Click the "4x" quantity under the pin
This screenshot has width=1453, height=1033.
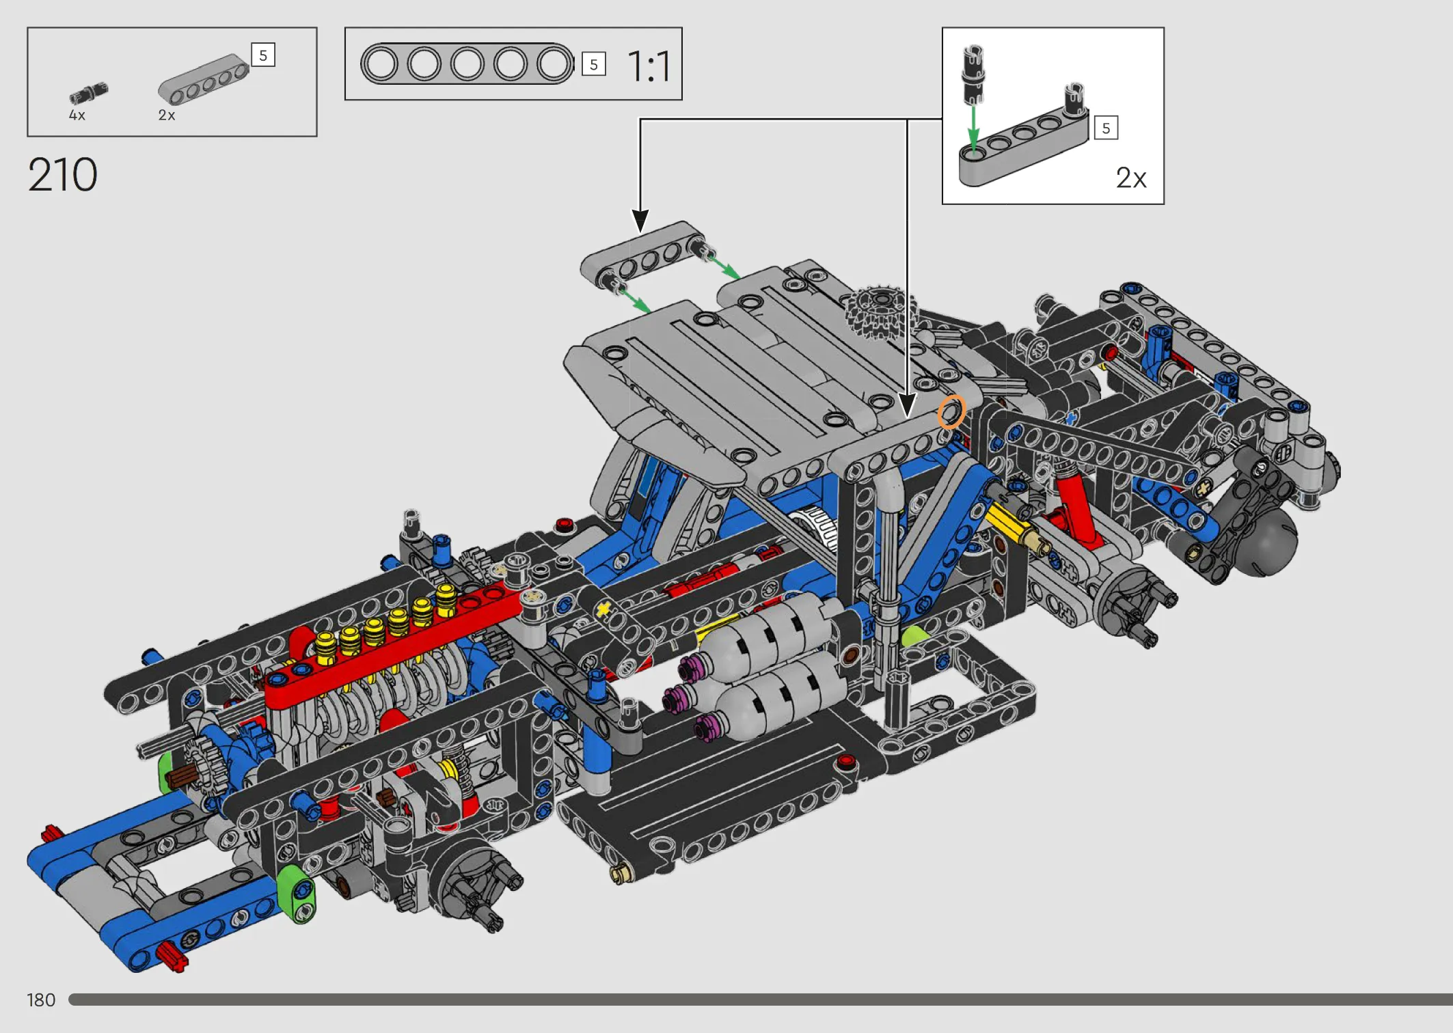pos(77,115)
